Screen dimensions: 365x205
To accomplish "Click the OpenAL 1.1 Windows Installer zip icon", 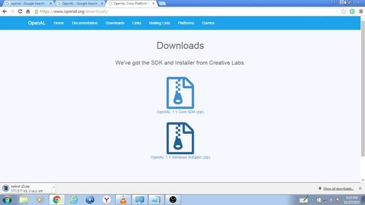I will 180,138.
